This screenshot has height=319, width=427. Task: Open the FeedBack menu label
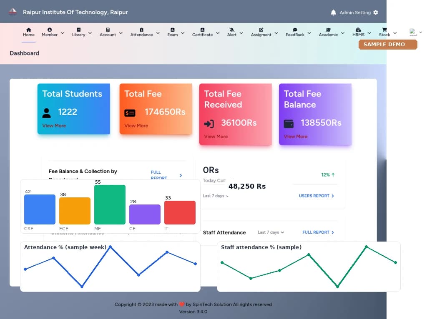tap(295, 35)
